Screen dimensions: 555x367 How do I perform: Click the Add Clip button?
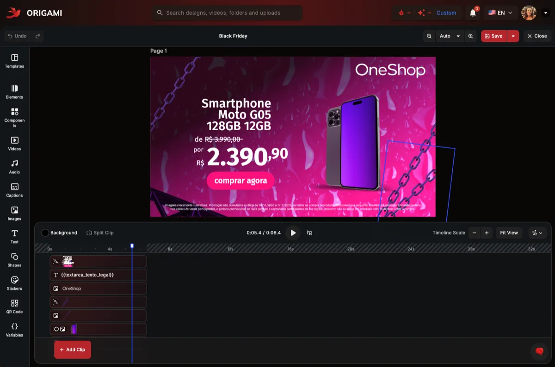click(x=73, y=350)
